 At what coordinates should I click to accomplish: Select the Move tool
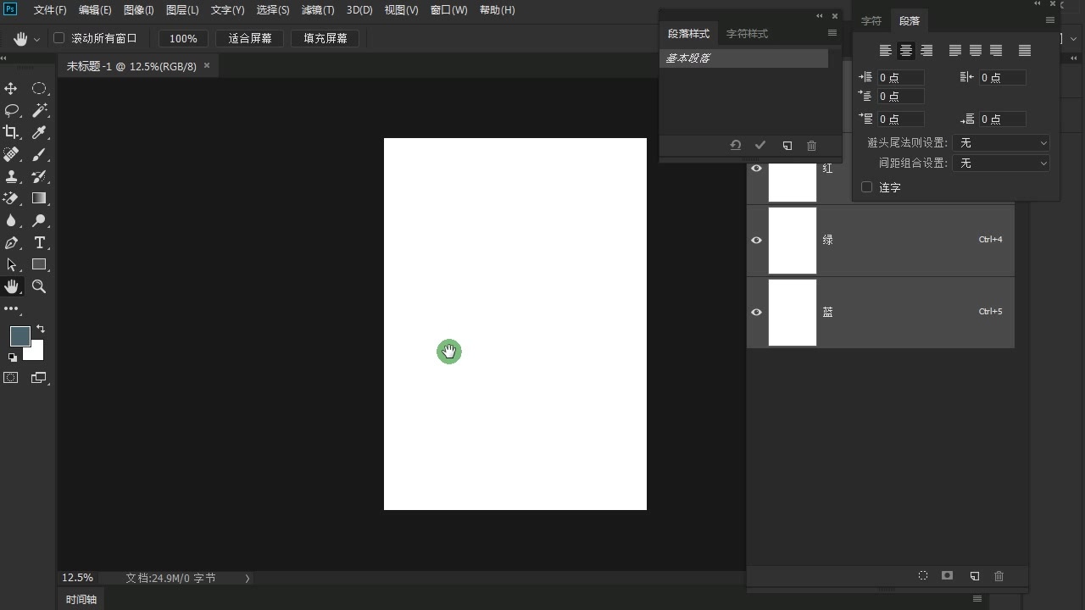click(11, 88)
